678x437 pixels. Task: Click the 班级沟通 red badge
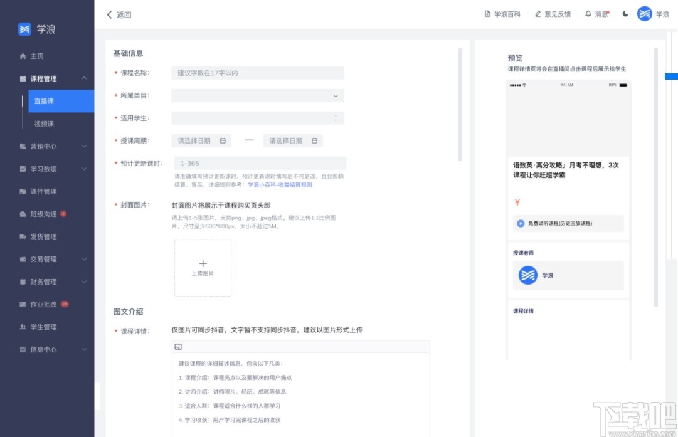pos(63,214)
